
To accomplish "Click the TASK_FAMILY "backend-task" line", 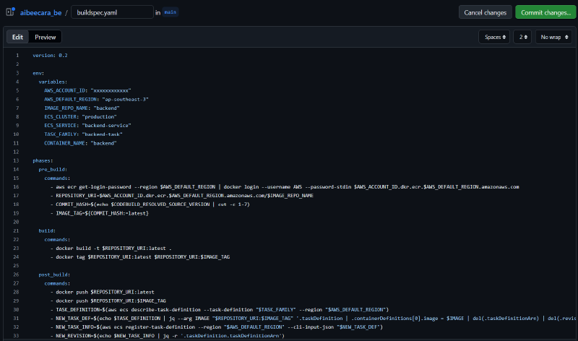I will (x=83, y=134).
